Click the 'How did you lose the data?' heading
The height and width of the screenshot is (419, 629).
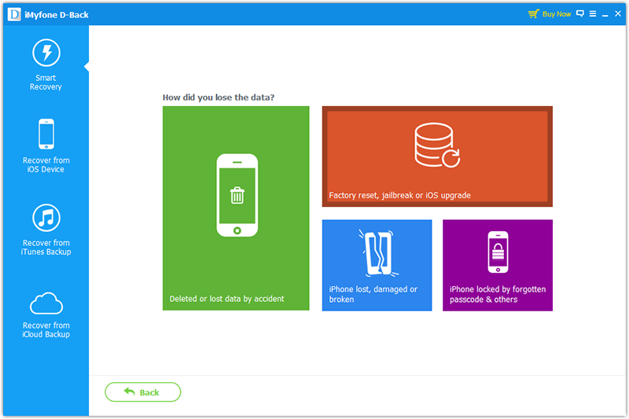219,97
